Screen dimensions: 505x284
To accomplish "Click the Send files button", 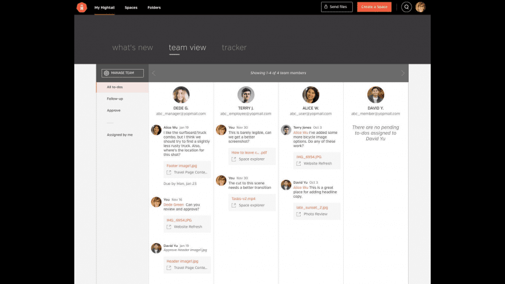I will pyautogui.click(x=337, y=7).
